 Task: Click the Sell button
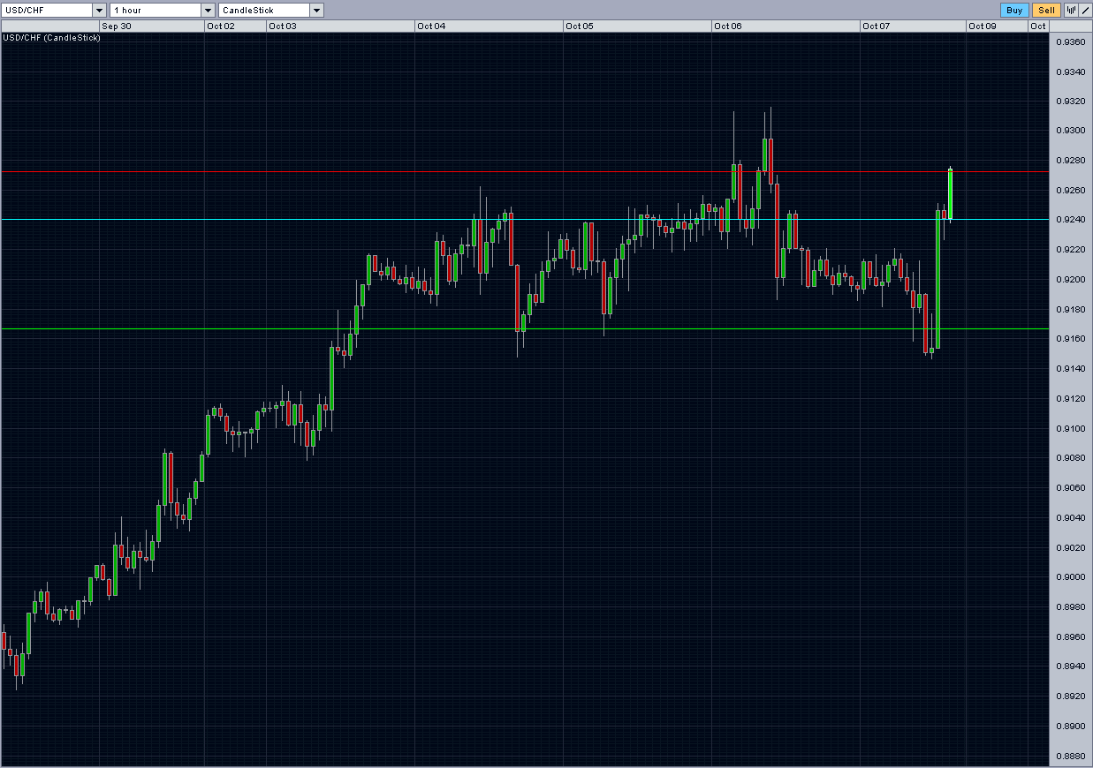point(1046,11)
